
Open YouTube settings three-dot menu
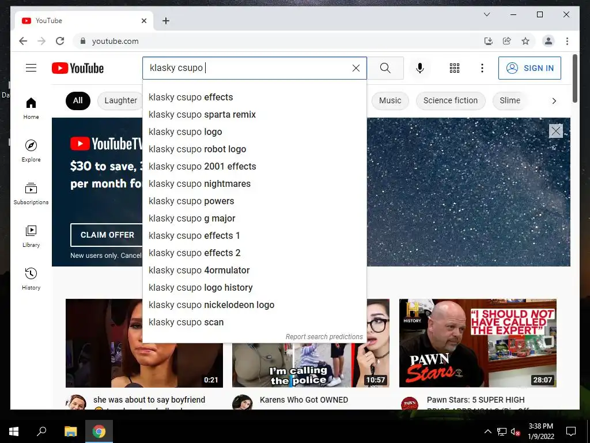pos(482,68)
